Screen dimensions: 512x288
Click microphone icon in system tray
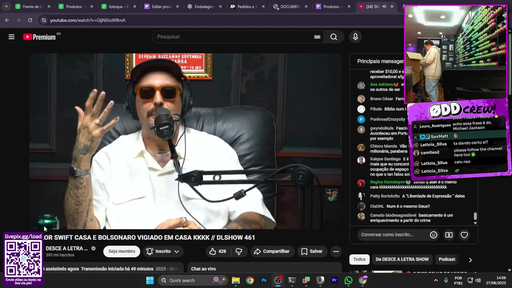[446, 280]
